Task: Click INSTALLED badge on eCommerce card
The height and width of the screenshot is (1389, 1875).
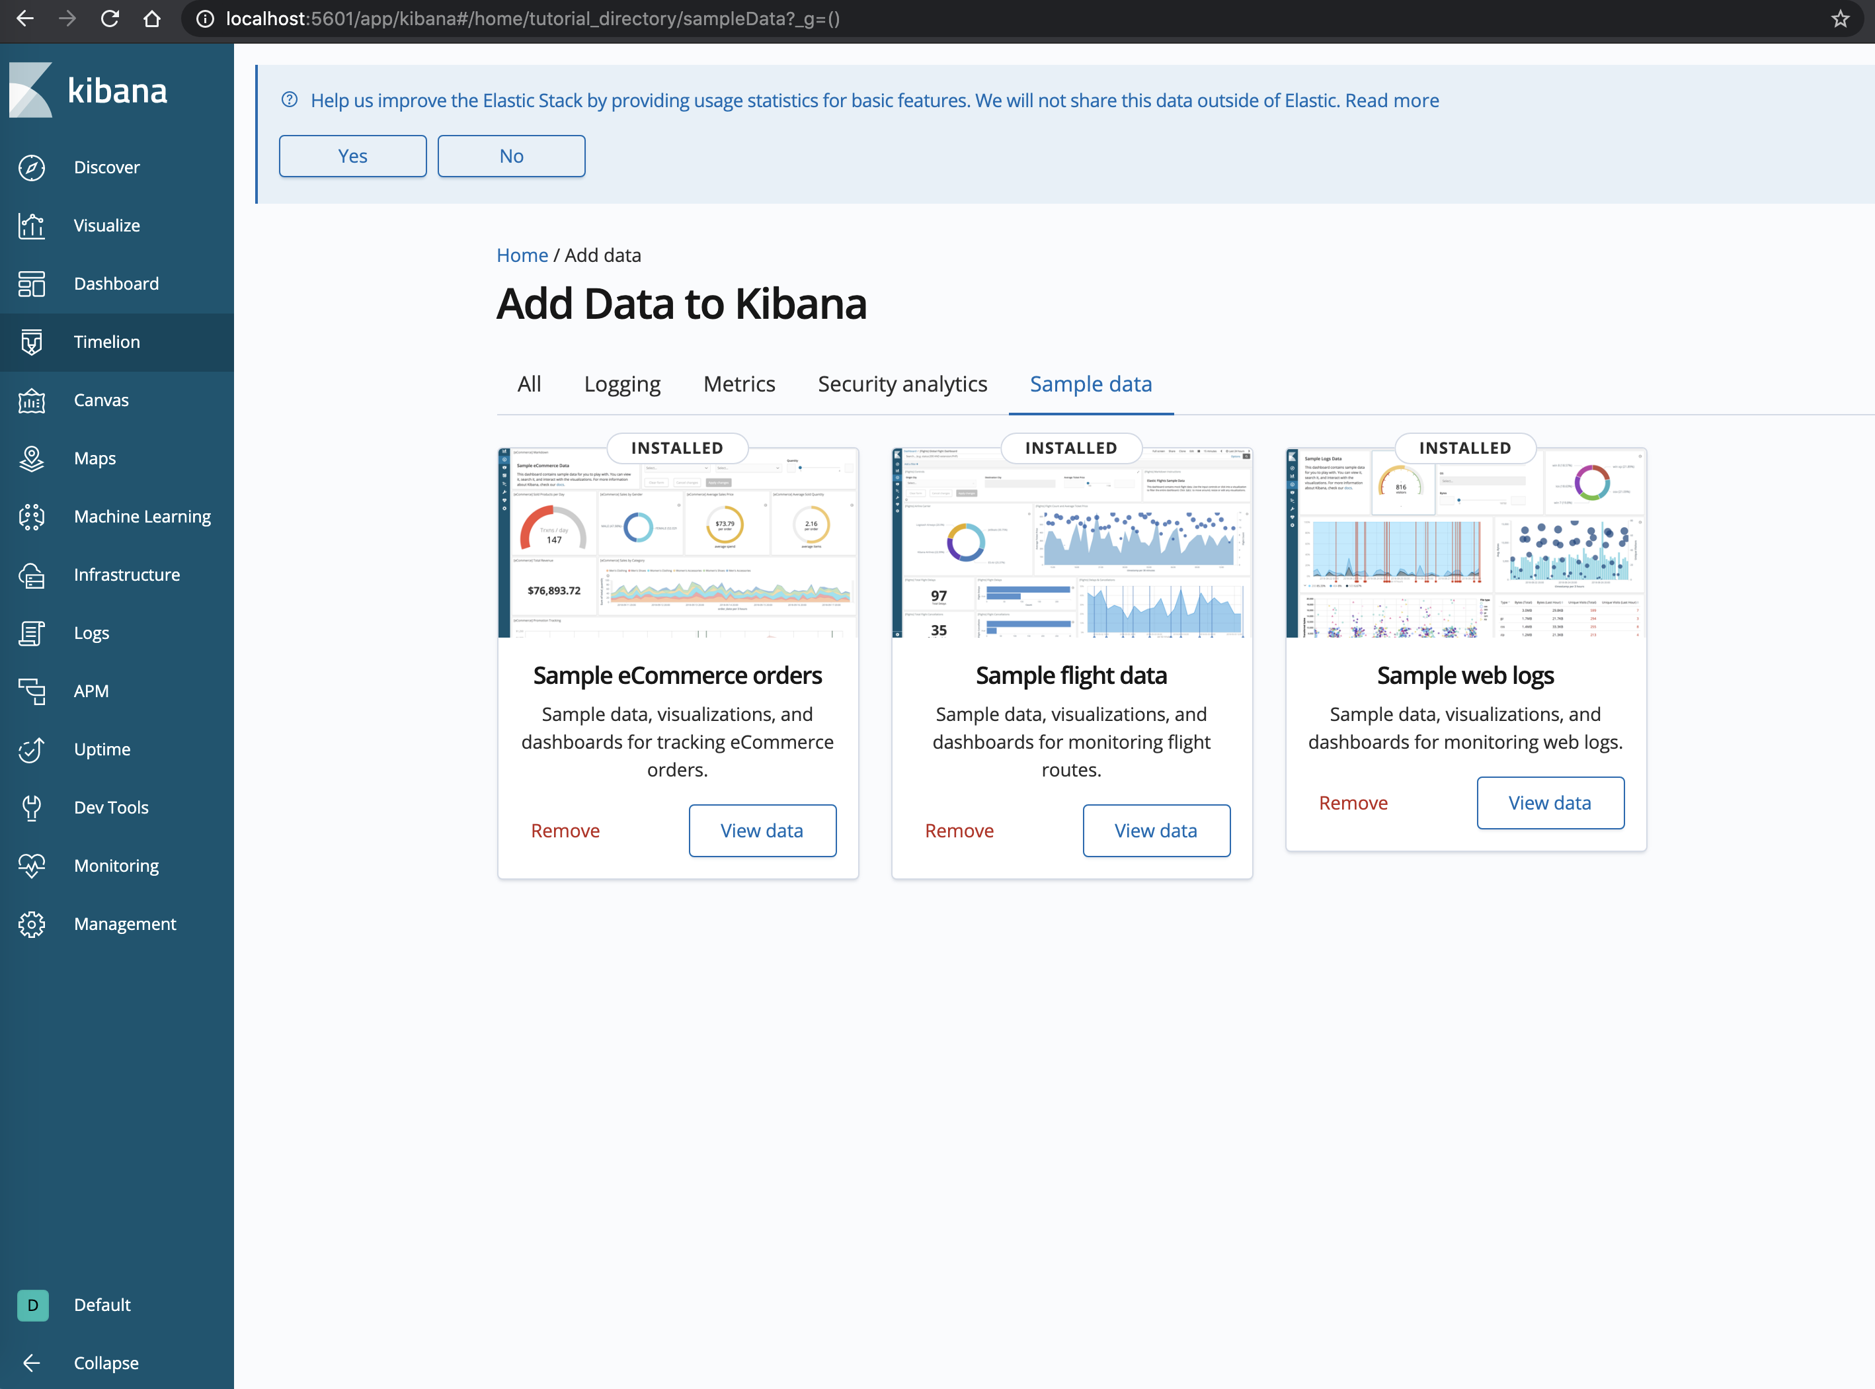Action: tap(678, 448)
